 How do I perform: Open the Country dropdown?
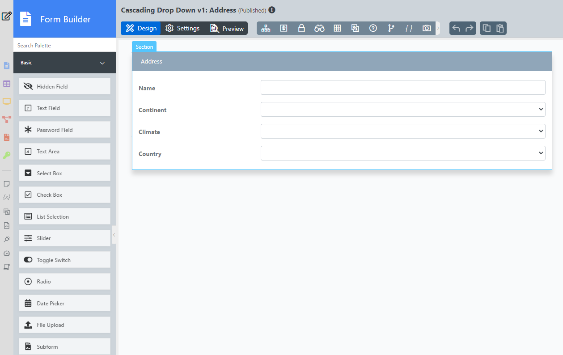pos(403,153)
